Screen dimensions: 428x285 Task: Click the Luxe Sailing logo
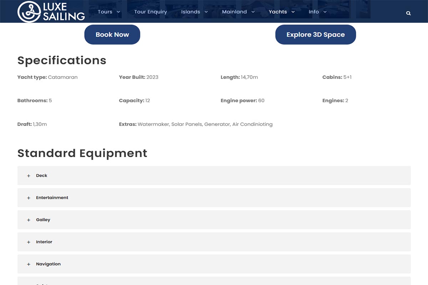click(51, 11)
